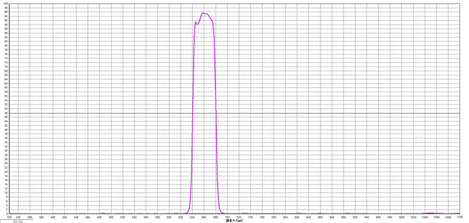Click the 20 tick label on y-axis
Screen dimensions: 469x223
[x=5, y=172]
